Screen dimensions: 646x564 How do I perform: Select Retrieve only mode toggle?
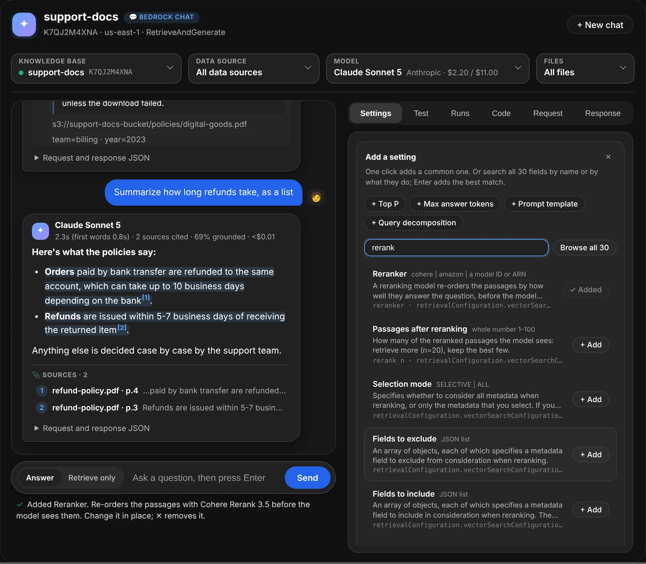(x=92, y=478)
